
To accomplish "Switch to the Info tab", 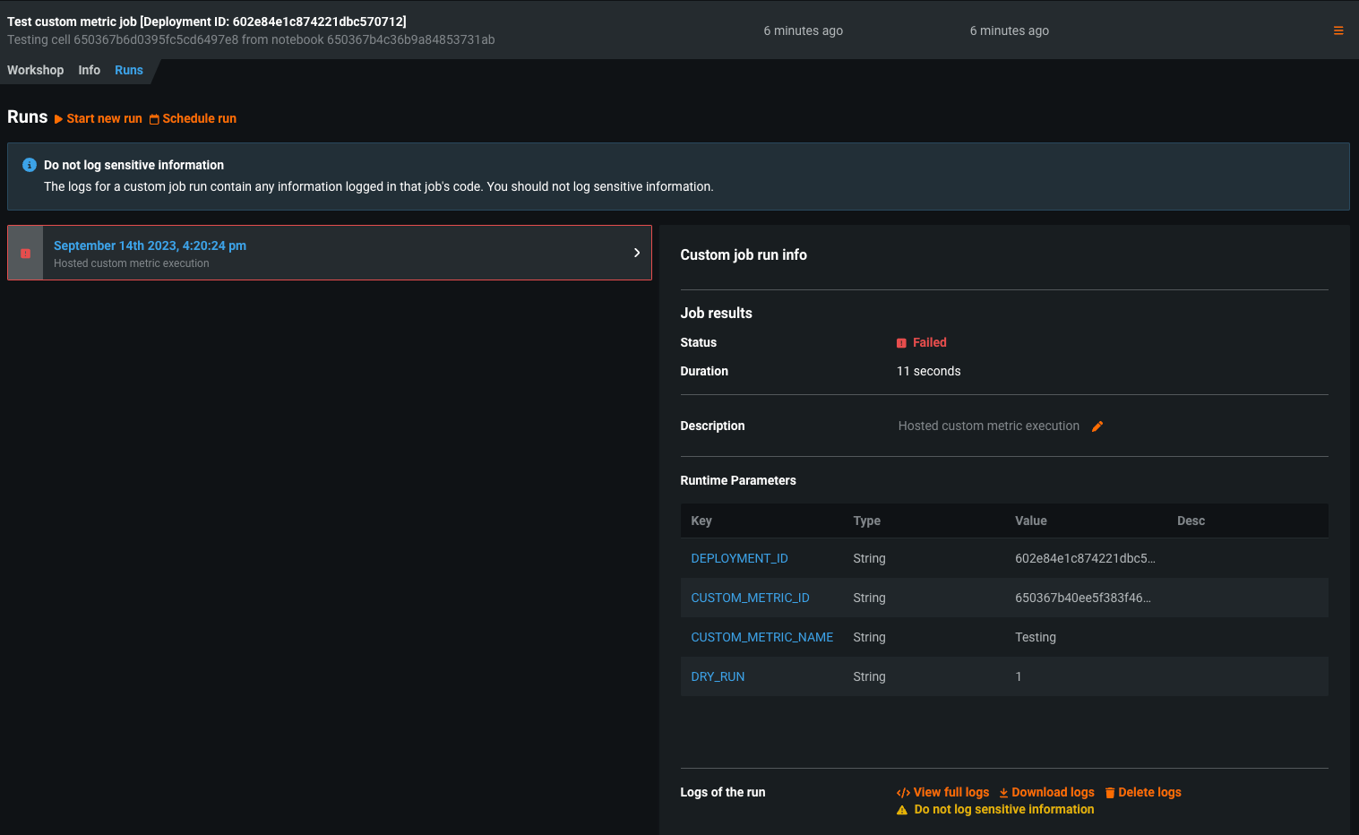I will [89, 70].
